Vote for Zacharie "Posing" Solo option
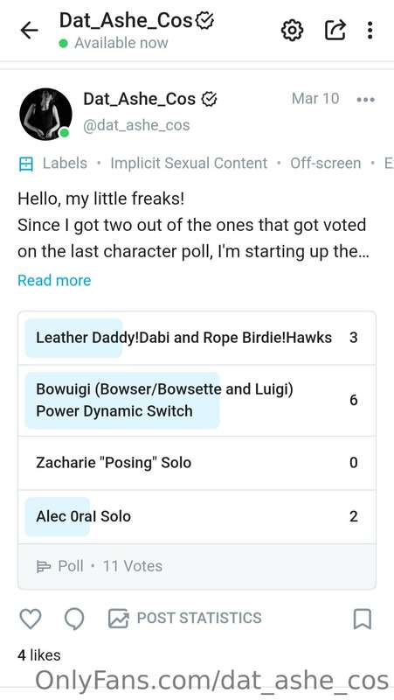Image resolution: width=394 pixels, height=700 pixels. 197,463
